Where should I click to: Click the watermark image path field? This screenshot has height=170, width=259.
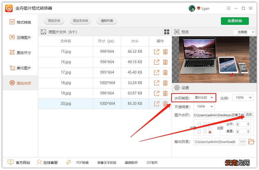pos(219,115)
